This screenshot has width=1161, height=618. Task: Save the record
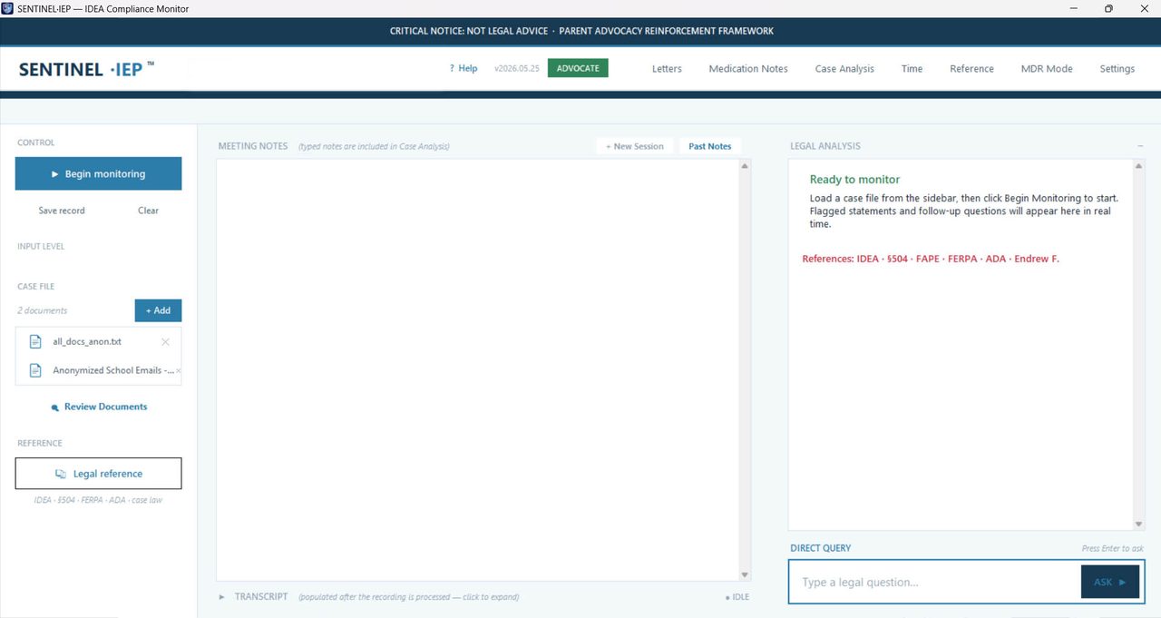pos(62,211)
